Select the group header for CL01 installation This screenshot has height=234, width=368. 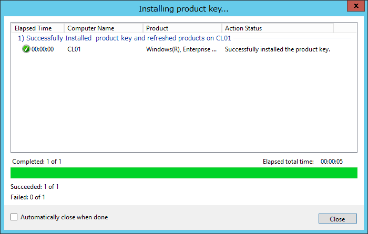point(125,38)
